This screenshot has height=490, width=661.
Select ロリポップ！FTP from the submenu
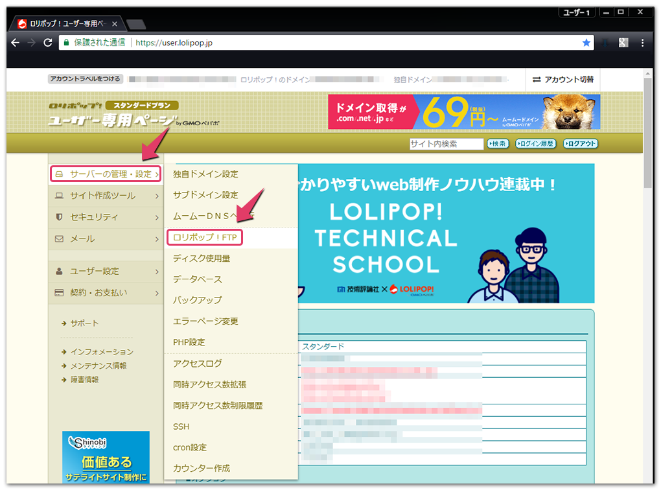[204, 237]
